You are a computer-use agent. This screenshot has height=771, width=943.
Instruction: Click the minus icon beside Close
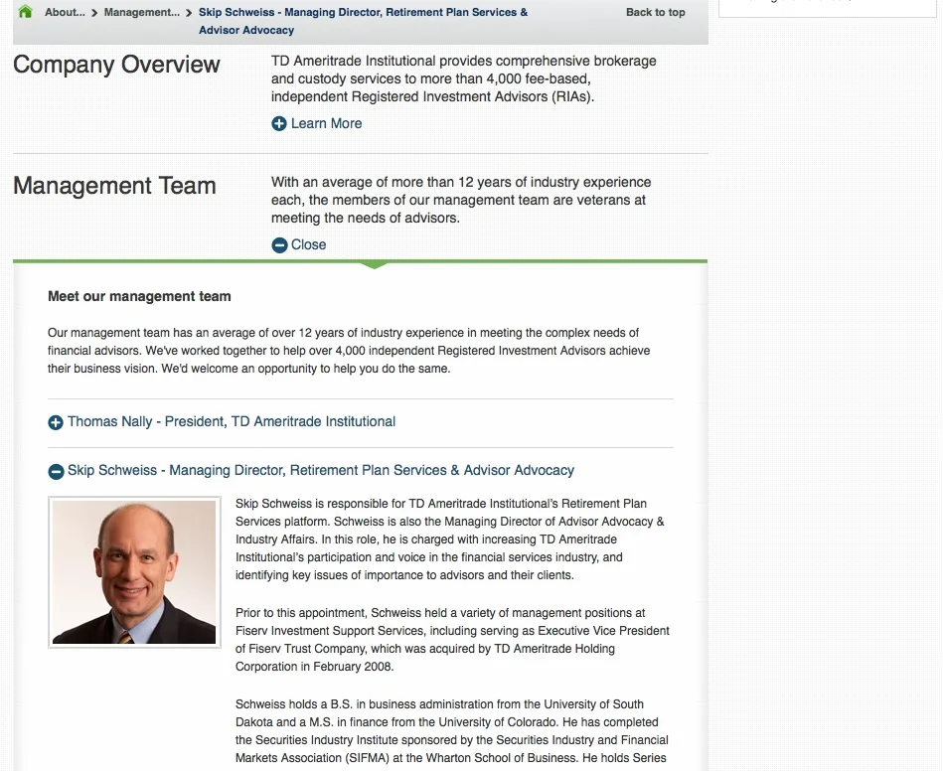pos(279,244)
